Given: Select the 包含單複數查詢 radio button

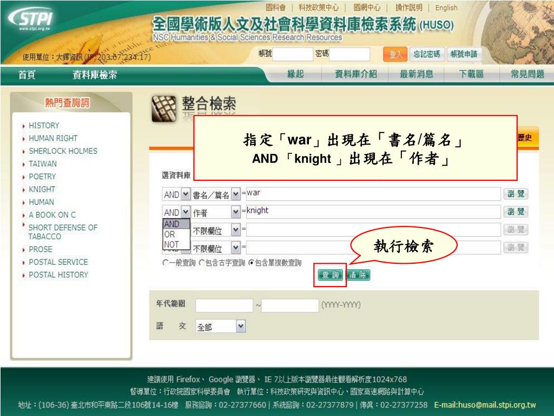Looking at the screenshot, I should pos(251,263).
